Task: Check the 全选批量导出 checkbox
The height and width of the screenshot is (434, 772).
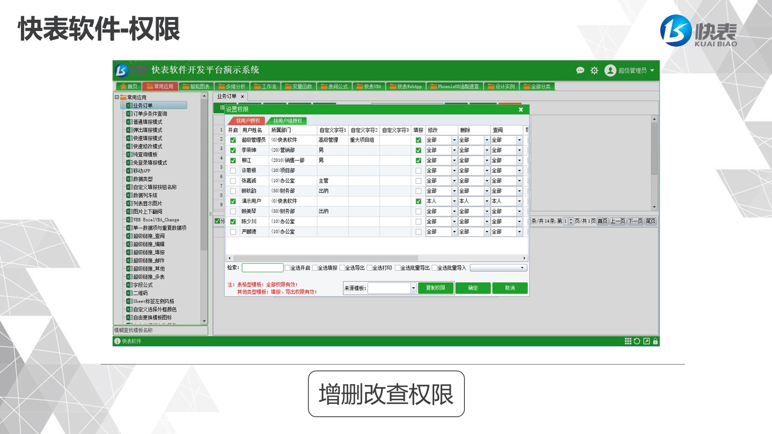Action: pyautogui.click(x=398, y=268)
